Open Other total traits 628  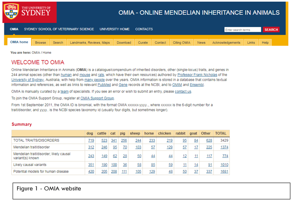pyautogui.click(x=209, y=140)
